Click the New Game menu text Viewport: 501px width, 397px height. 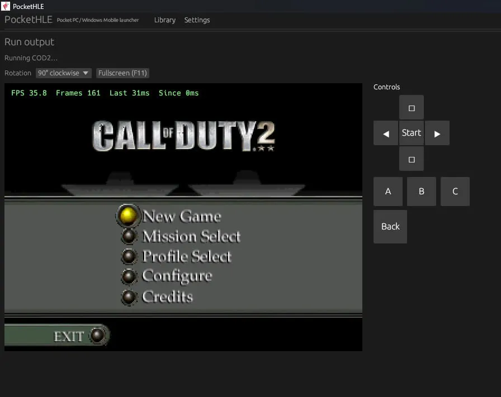[x=182, y=216]
